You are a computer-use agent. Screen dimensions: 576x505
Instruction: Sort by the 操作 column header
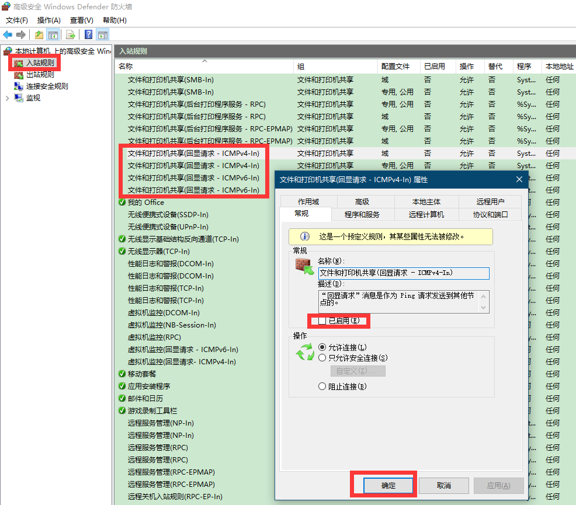point(470,67)
